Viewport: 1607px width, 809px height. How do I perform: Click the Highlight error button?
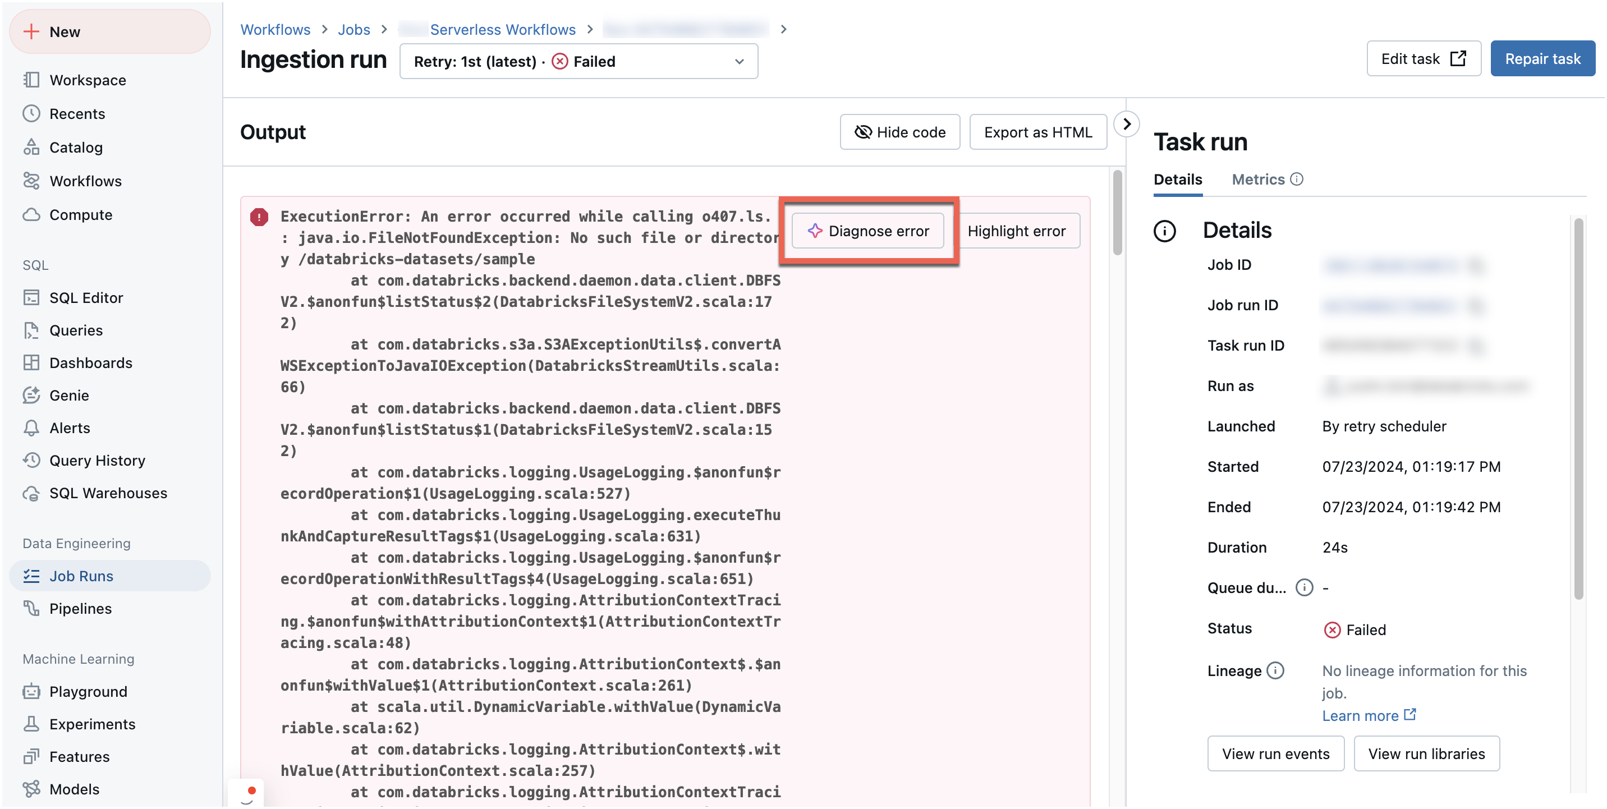click(1017, 230)
